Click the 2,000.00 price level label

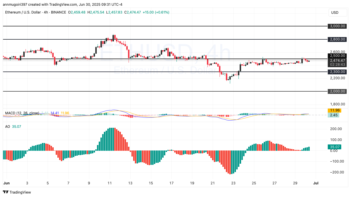point(337,91)
